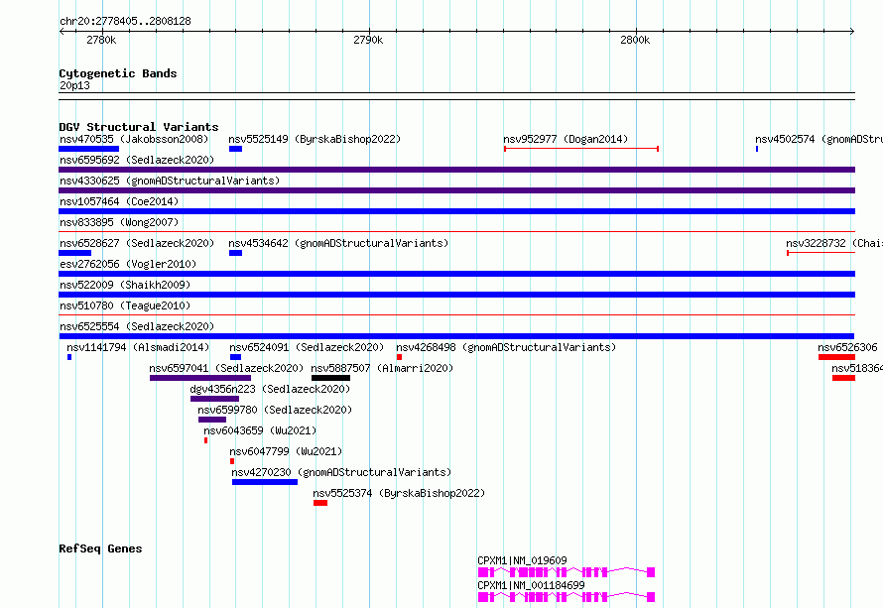The width and height of the screenshot is (883, 608).
Task: Select the red nsv5525374 bar
Action: pos(320,503)
